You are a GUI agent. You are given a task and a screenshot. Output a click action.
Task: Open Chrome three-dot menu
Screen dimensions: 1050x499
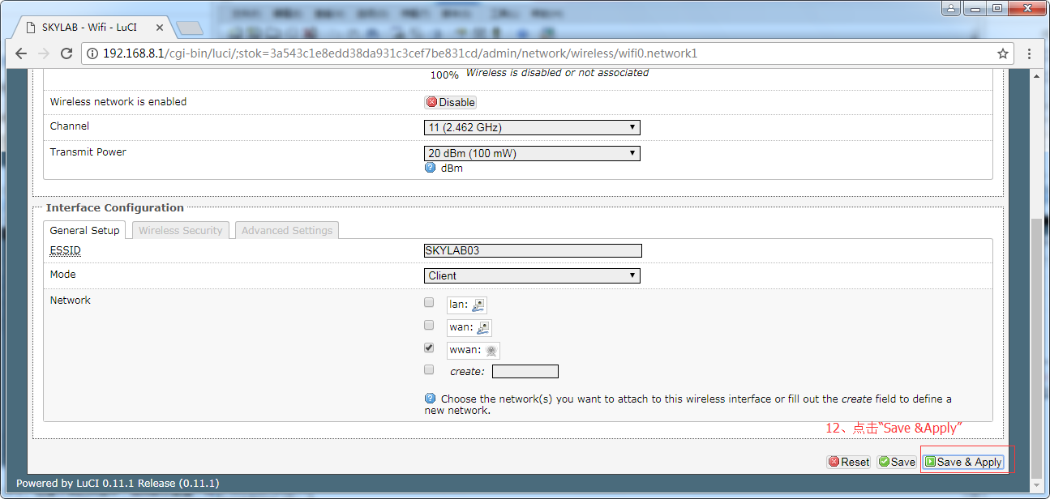(1030, 53)
